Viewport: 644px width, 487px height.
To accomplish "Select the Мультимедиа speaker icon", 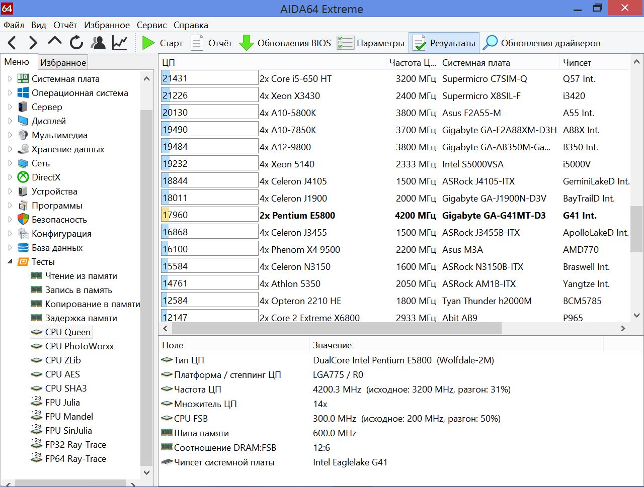I will [x=23, y=135].
